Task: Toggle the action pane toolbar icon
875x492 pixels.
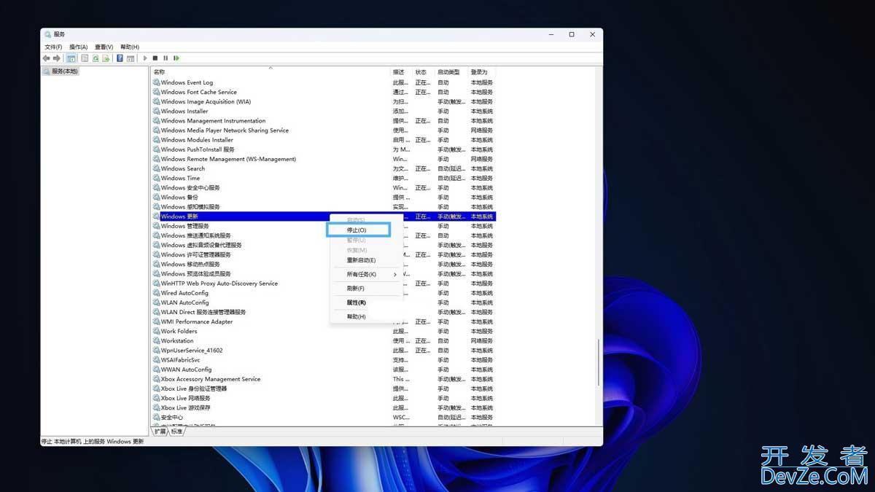Action: point(131,58)
